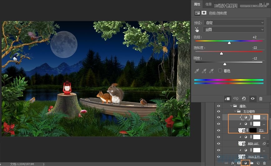This screenshot has width=271, height=166.
Task: Select the 花2 layer thumbnail
Action: click(x=242, y=130)
